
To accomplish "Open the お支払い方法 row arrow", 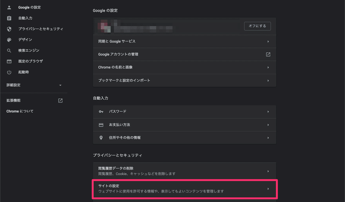I will click(x=268, y=125).
